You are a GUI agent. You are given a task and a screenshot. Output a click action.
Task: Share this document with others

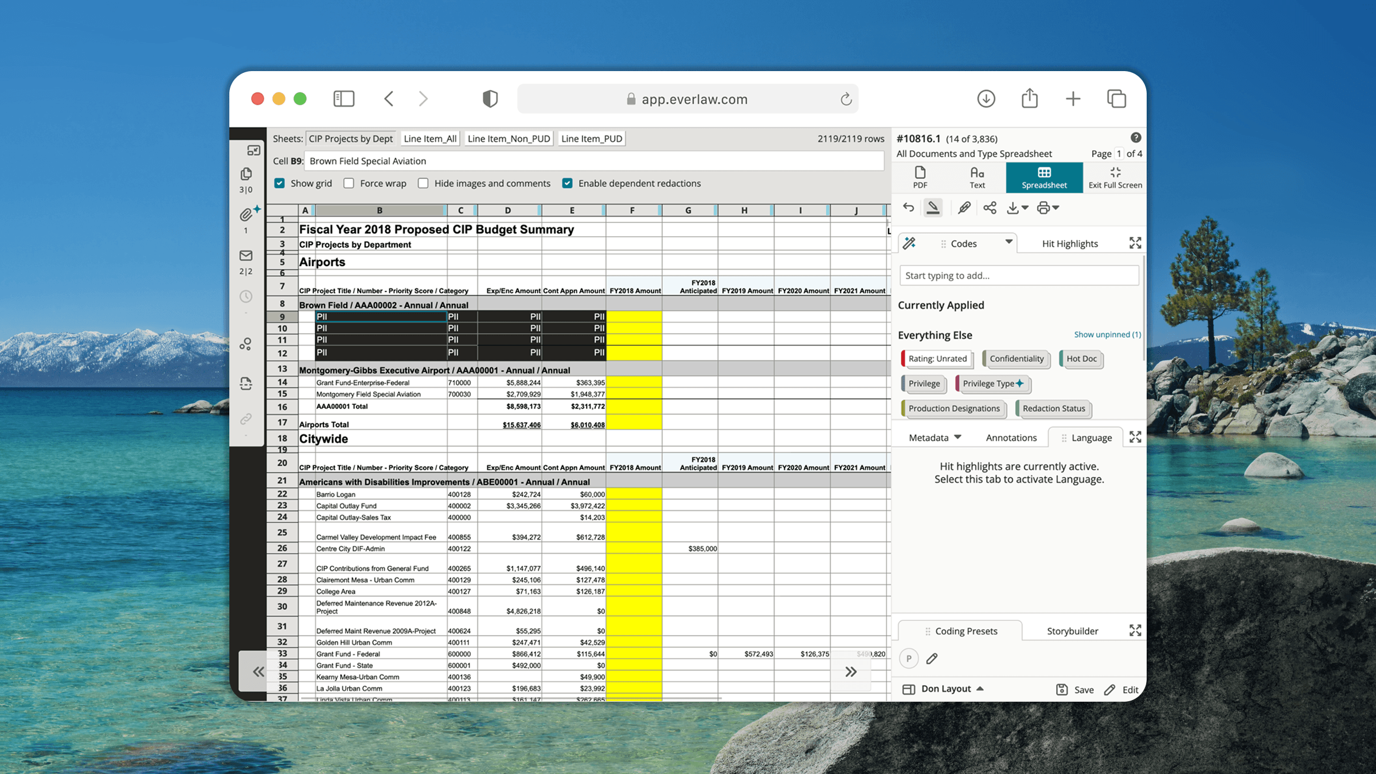pos(990,208)
